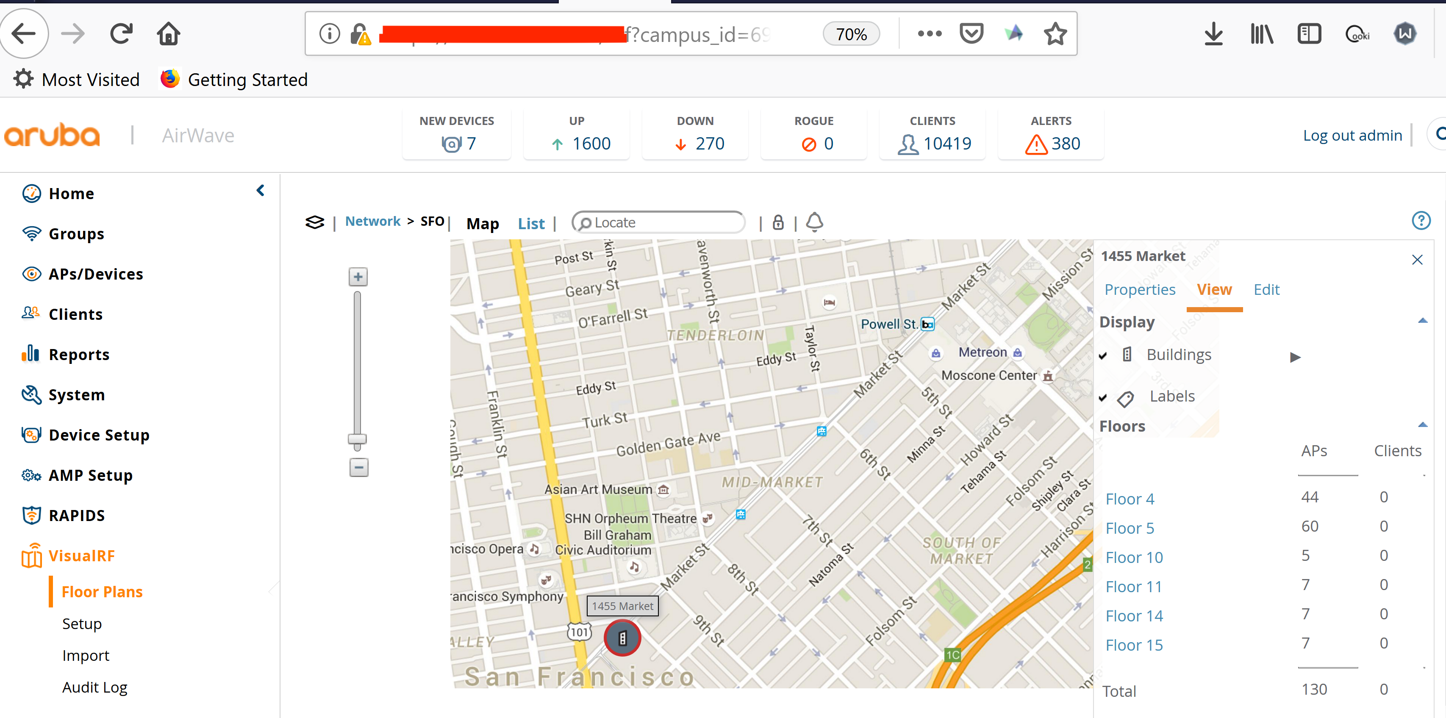Collapse the Floors section
This screenshot has width=1446, height=718.
point(1422,425)
